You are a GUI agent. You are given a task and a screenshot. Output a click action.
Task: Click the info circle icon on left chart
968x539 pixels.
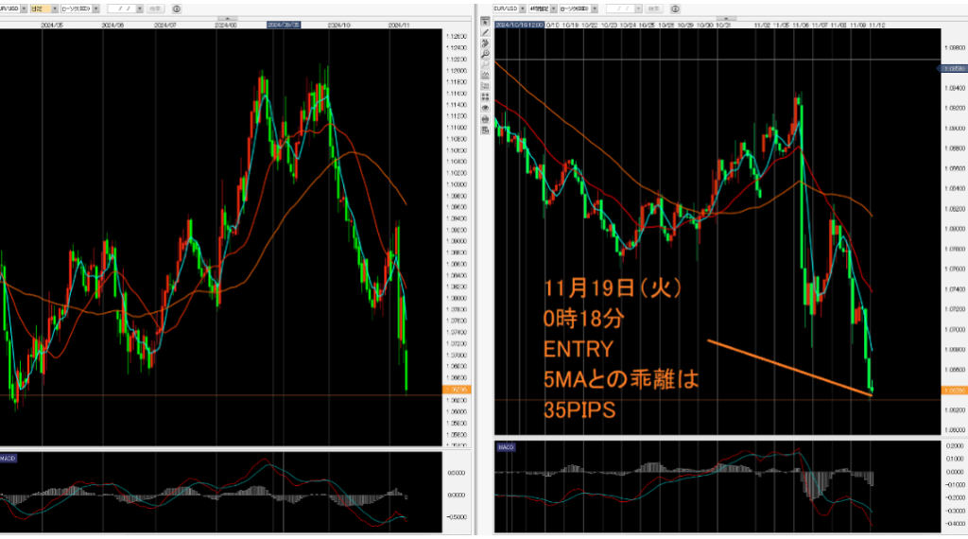[x=176, y=9]
